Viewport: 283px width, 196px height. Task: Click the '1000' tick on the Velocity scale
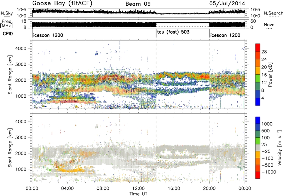tap(267, 124)
